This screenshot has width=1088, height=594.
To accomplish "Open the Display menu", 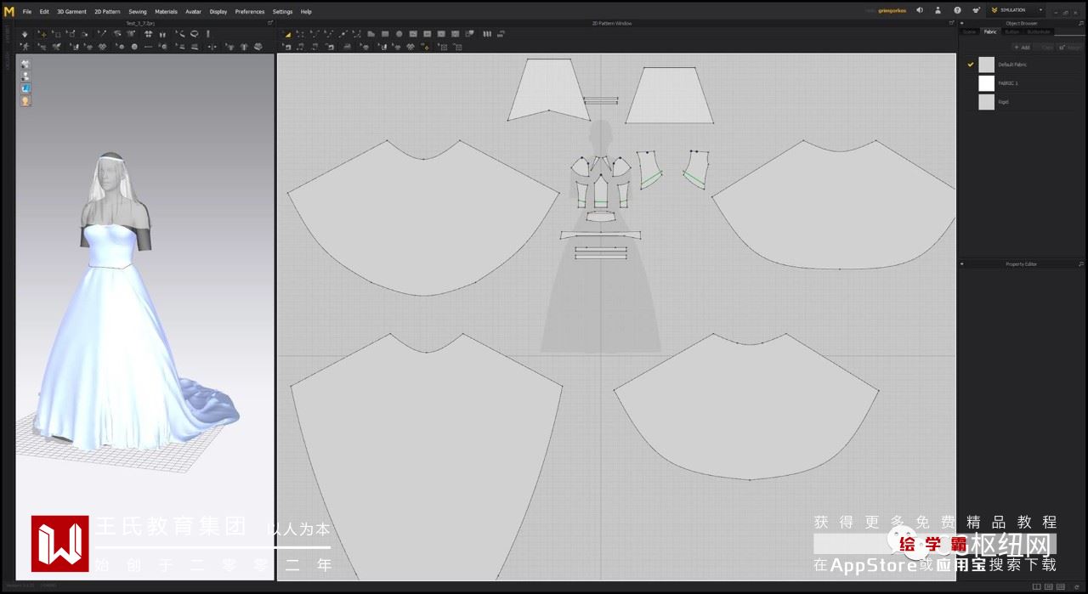I will [218, 12].
